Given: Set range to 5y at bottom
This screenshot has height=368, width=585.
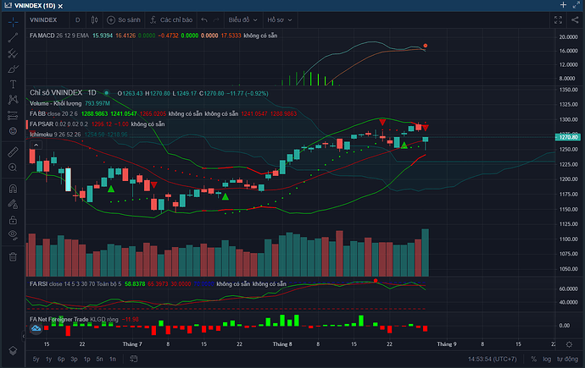Looking at the screenshot, I should tap(36, 360).
